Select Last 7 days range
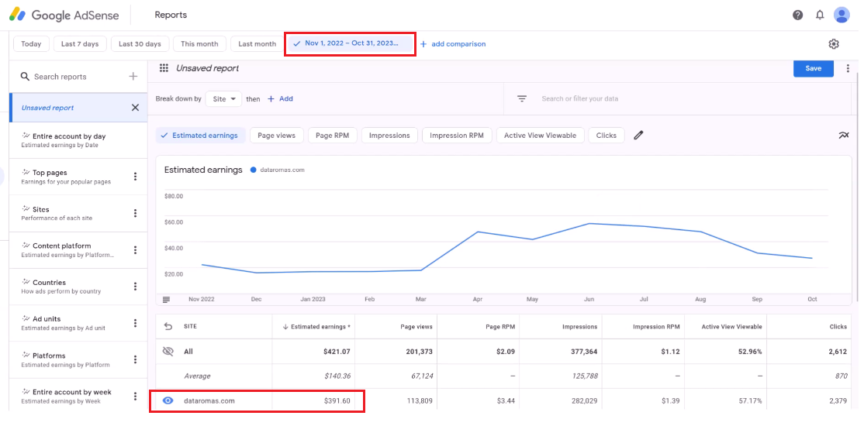The width and height of the screenshot is (864, 426). click(x=80, y=44)
